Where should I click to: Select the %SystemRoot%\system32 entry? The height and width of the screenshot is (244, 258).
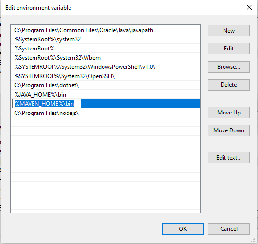[105, 39]
